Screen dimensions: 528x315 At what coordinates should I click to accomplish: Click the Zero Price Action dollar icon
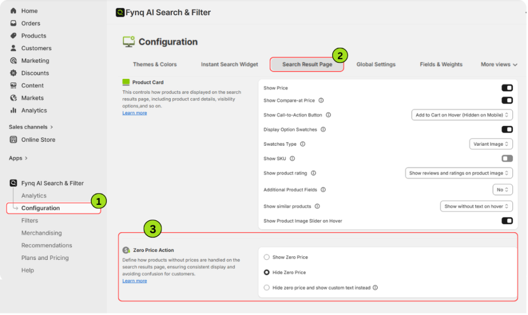[126, 250]
